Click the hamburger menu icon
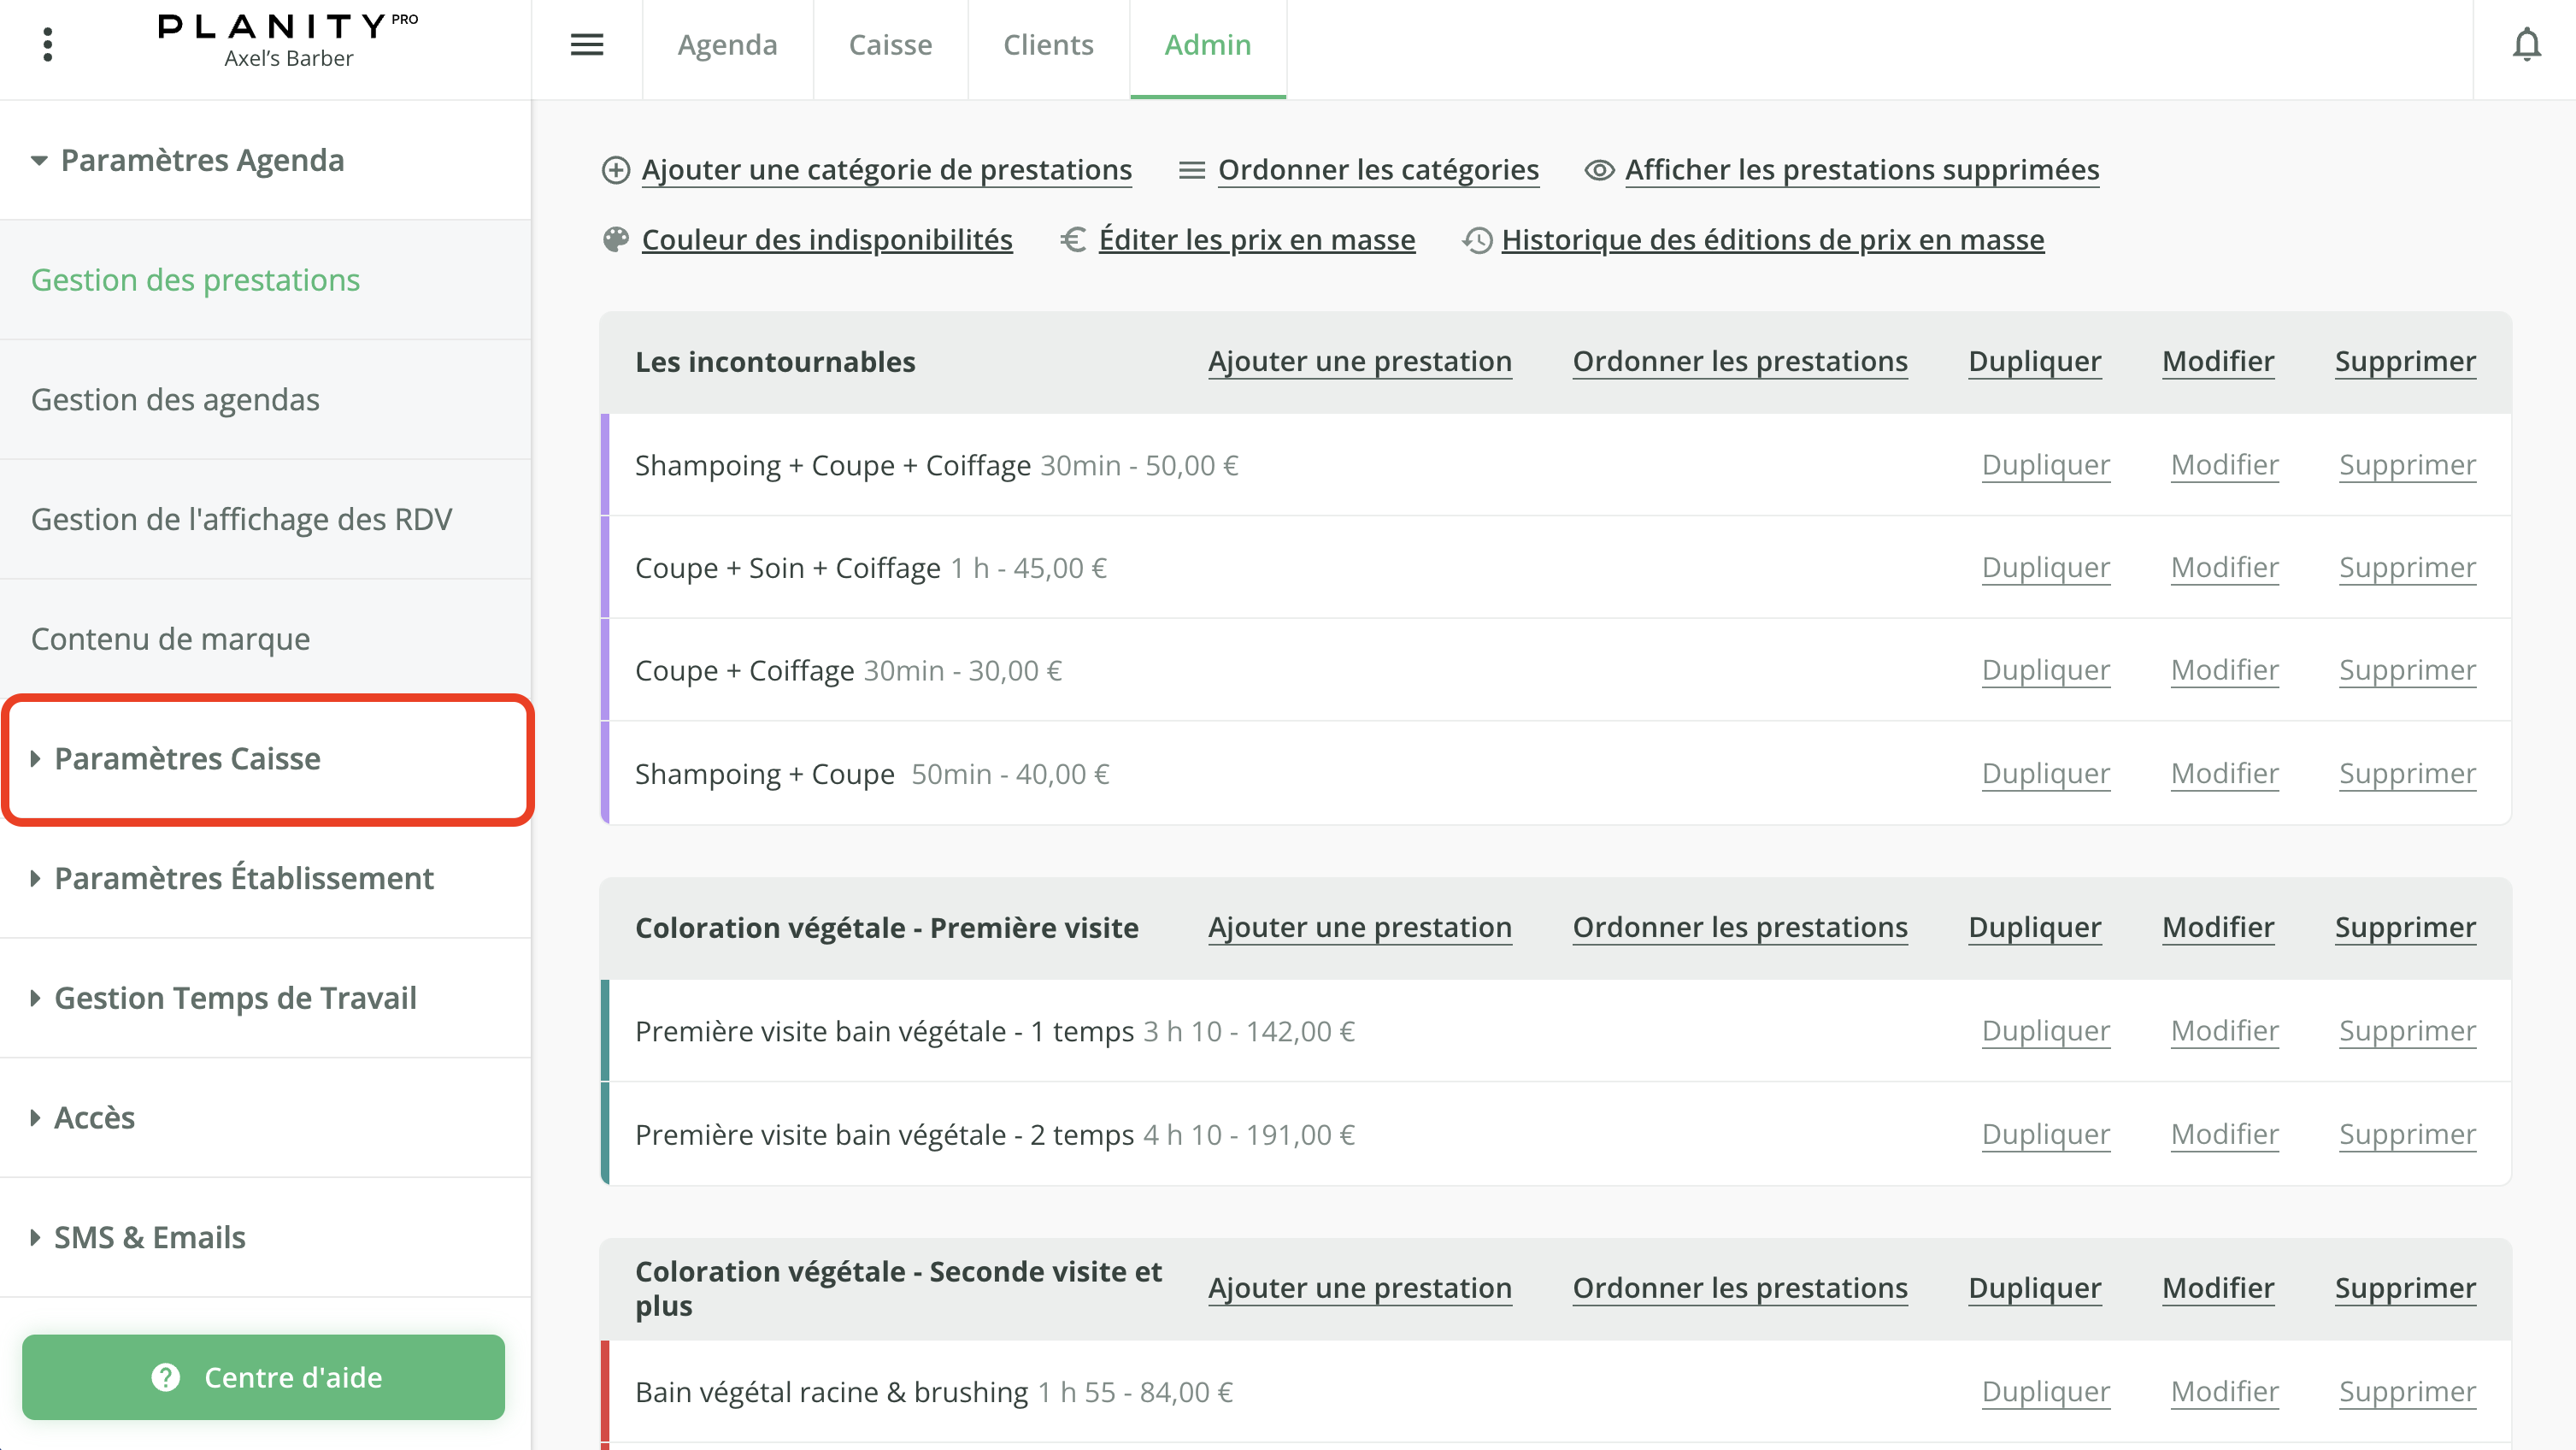Viewport: 2576px width, 1450px height. point(586,45)
